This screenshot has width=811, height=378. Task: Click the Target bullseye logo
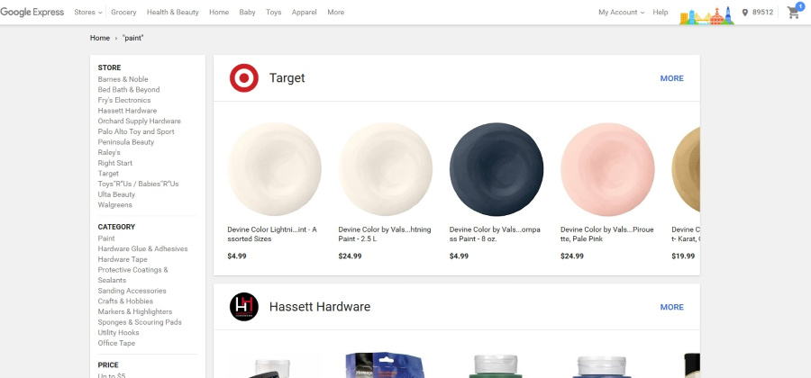click(244, 78)
